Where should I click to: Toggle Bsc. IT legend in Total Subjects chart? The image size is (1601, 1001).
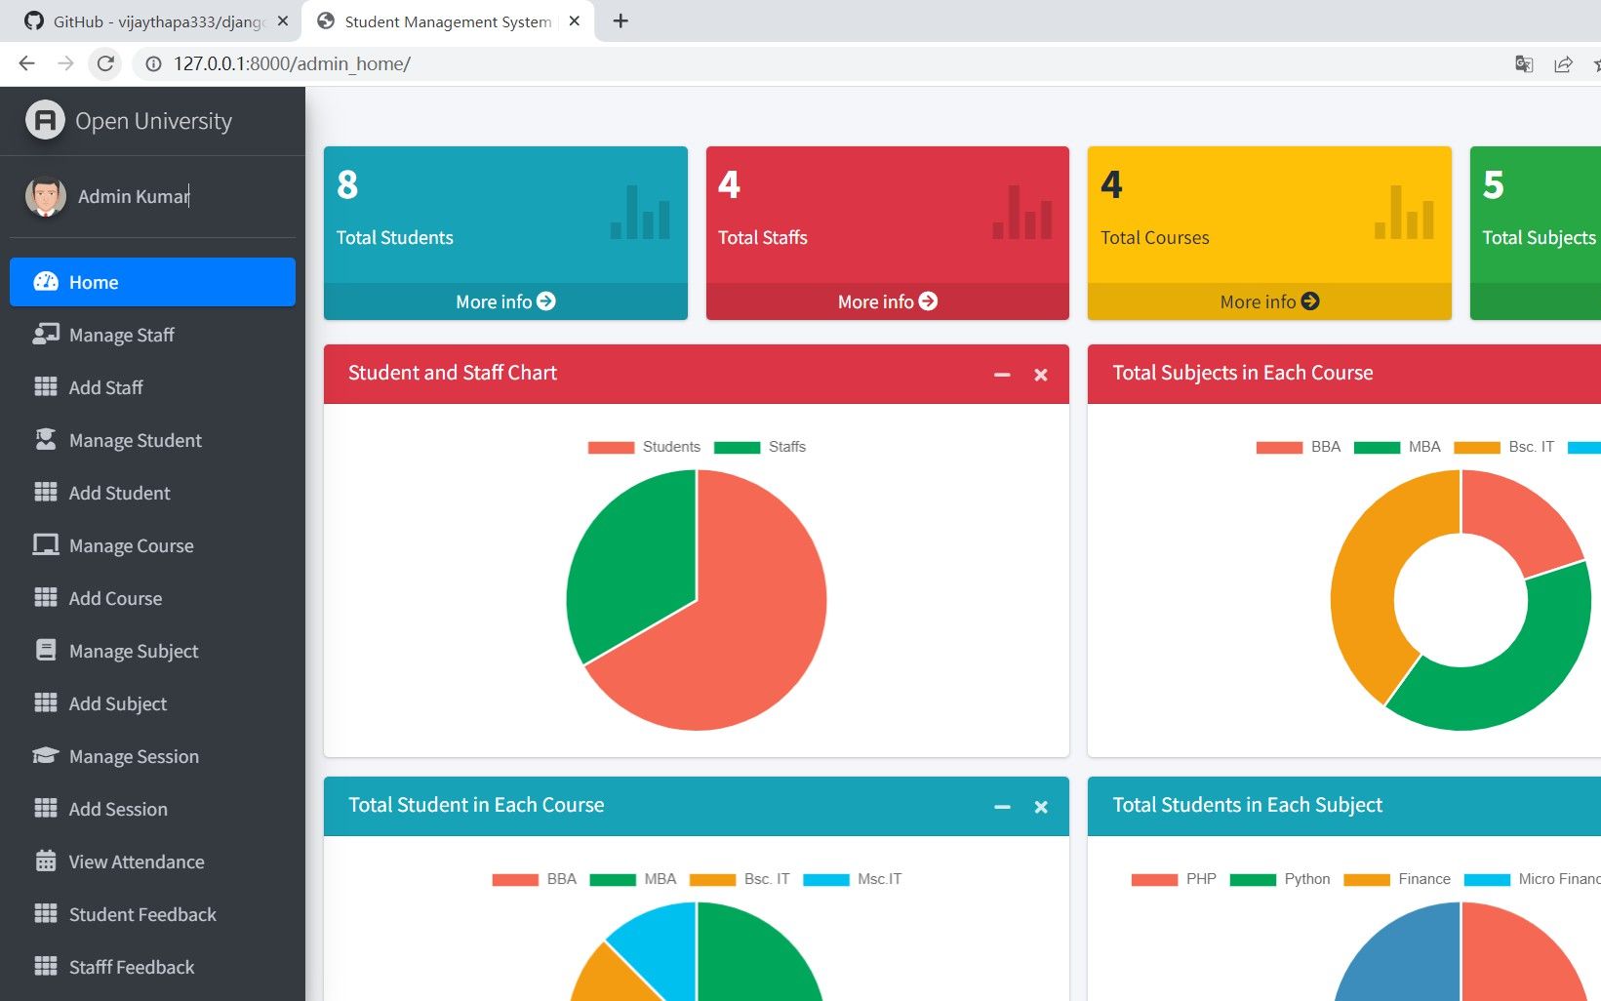click(1503, 447)
